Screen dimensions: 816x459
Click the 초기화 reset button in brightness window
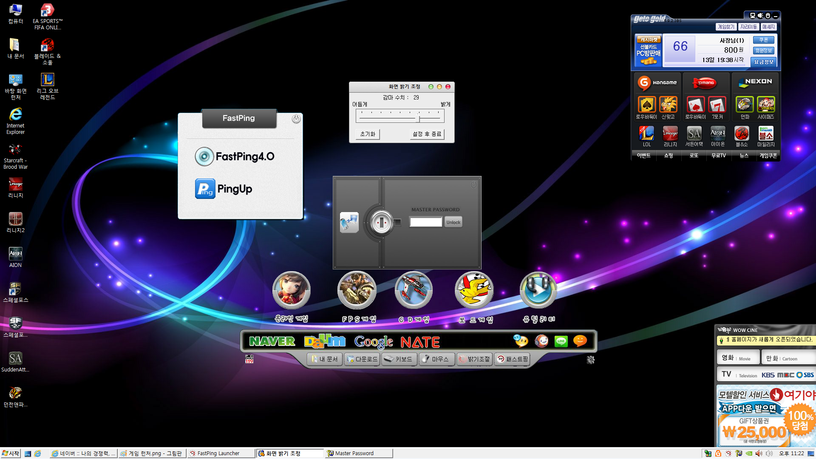click(x=368, y=134)
